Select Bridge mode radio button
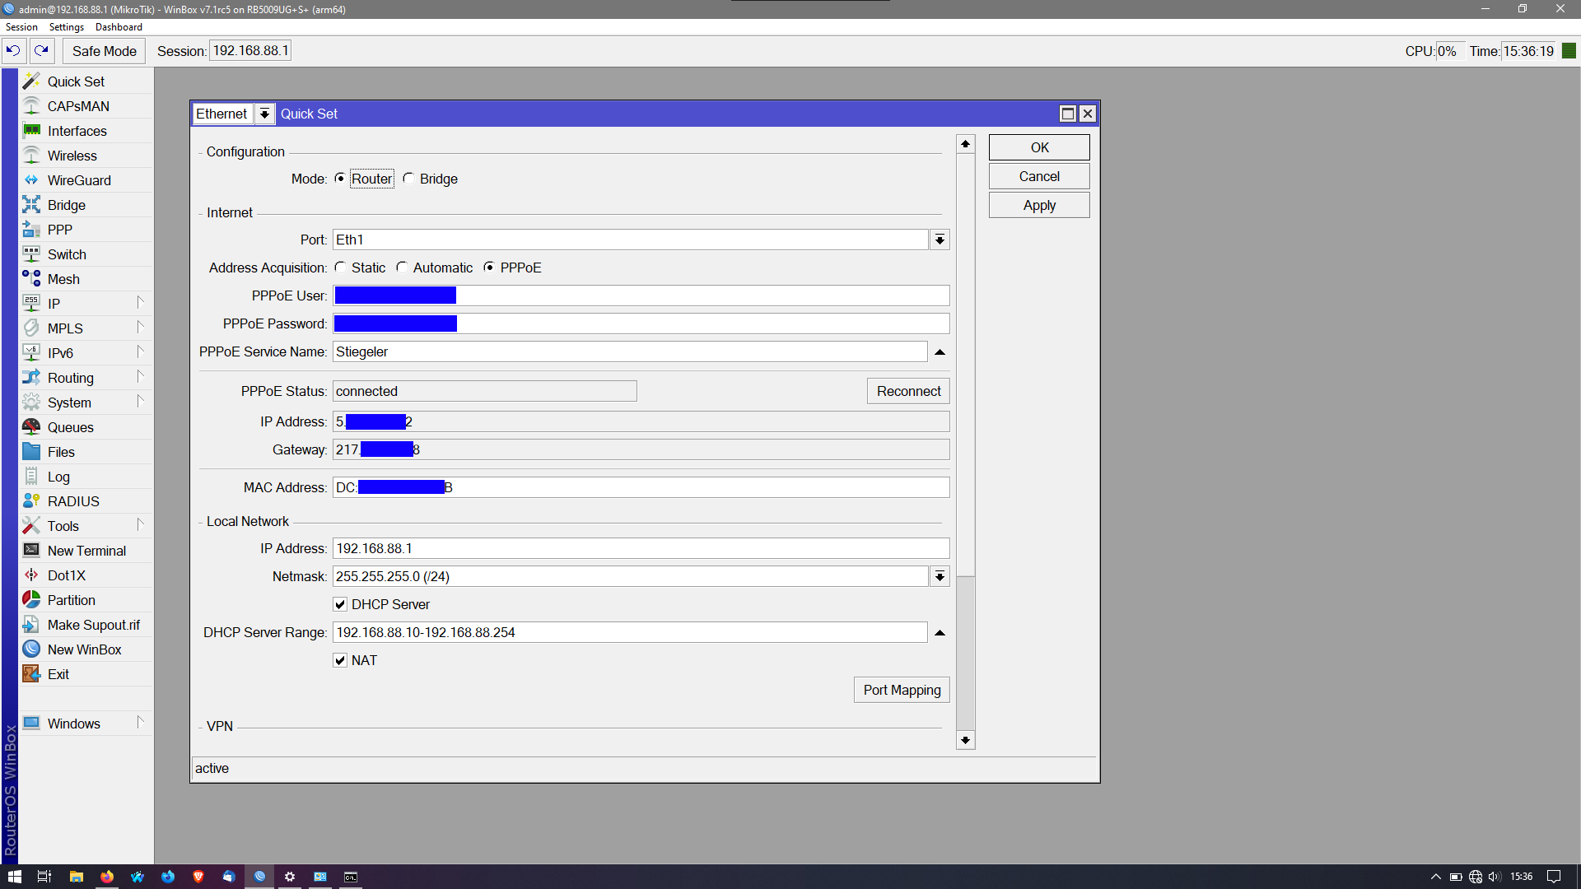 [408, 179]
